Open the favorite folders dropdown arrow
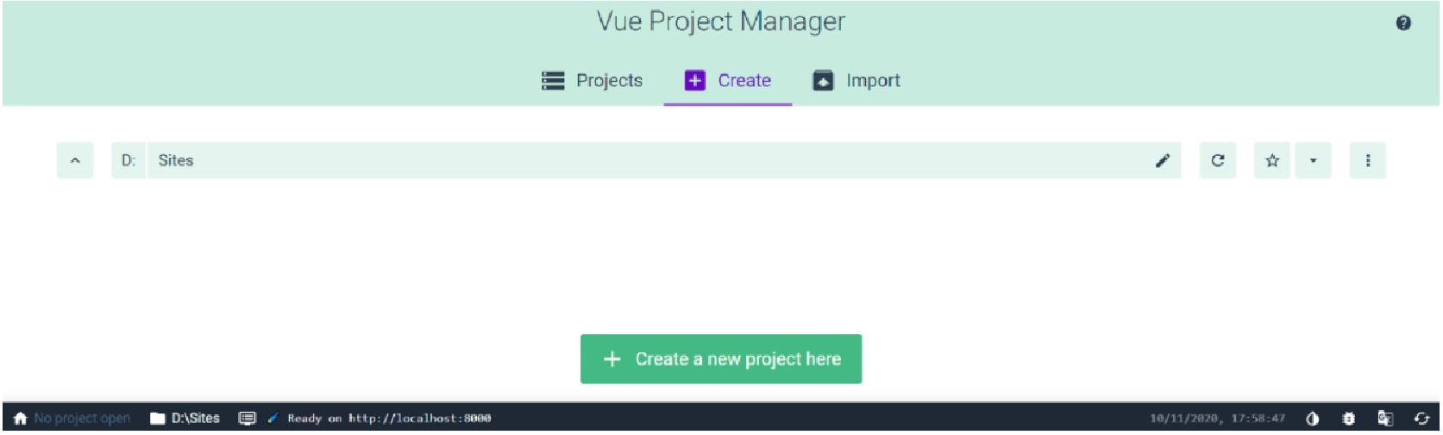 (x=1313, y=160)
